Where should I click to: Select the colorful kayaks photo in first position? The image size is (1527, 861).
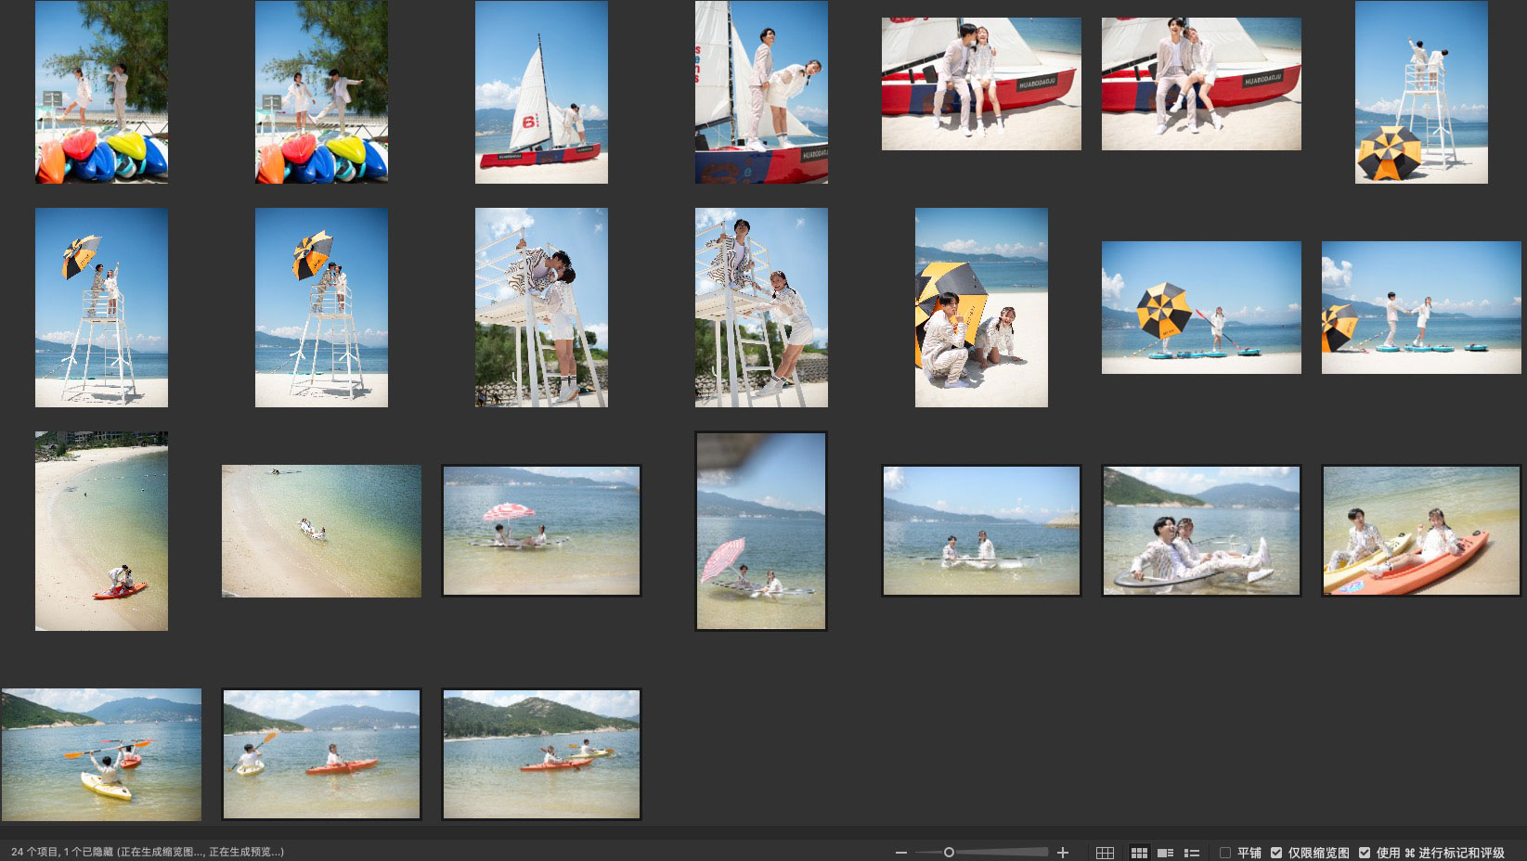pos(101,92)
